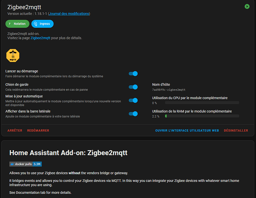The width and height of the screenshot is (256, 198).
Task: Click 'See Documentation tab for more details' text
Action: (40, 192)
